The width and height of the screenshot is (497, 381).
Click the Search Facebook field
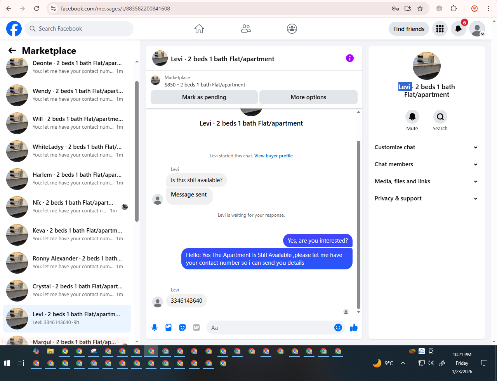pos(80,29)
